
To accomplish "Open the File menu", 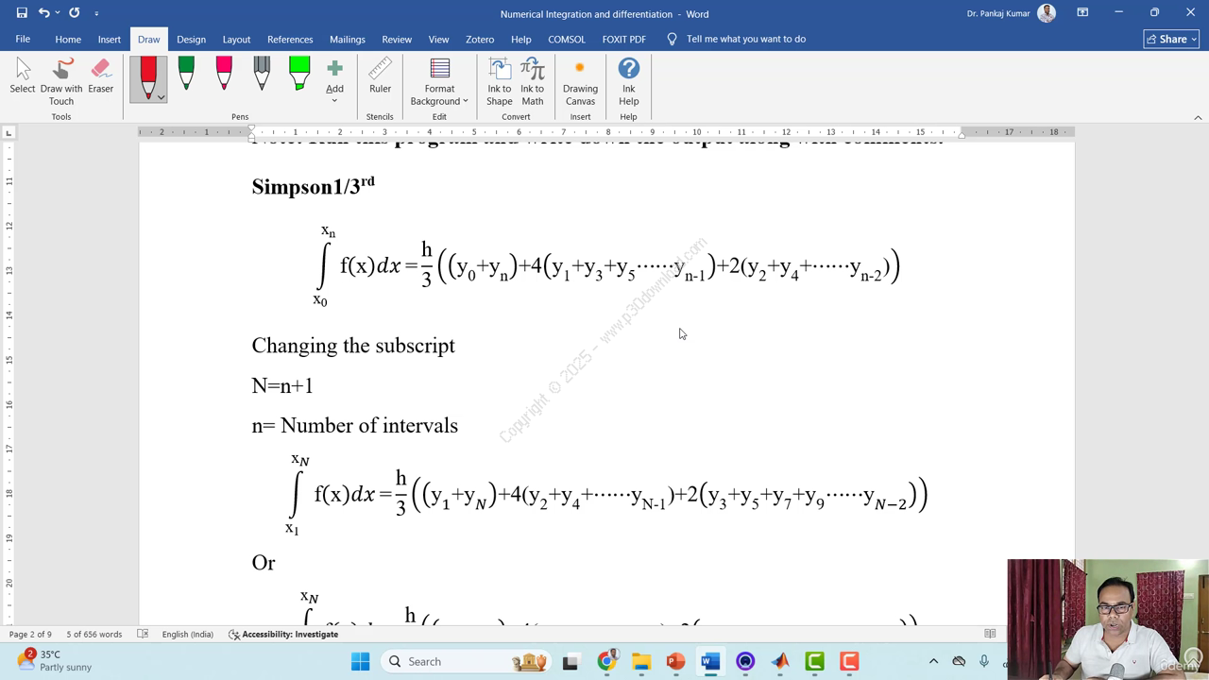I will (23, 39).
